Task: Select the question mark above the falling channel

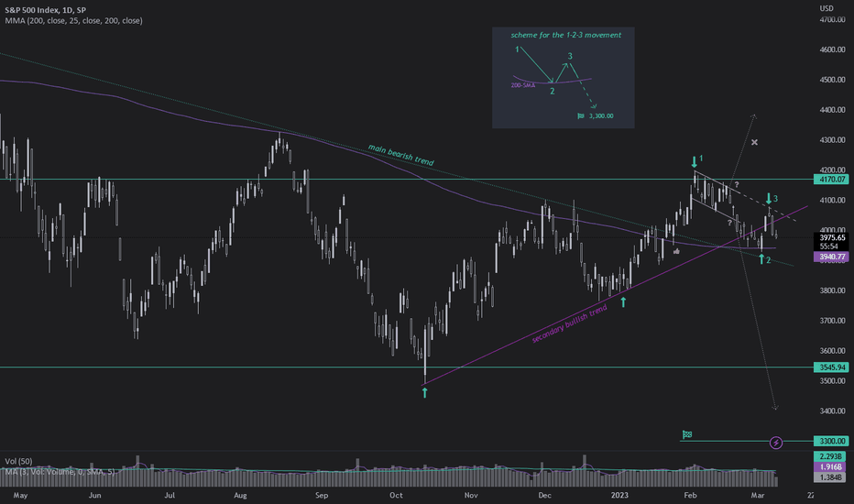Action: [x=737, y=184]
